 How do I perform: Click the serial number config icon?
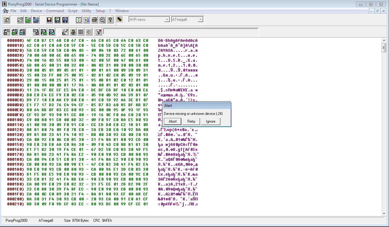click(81, 32)
